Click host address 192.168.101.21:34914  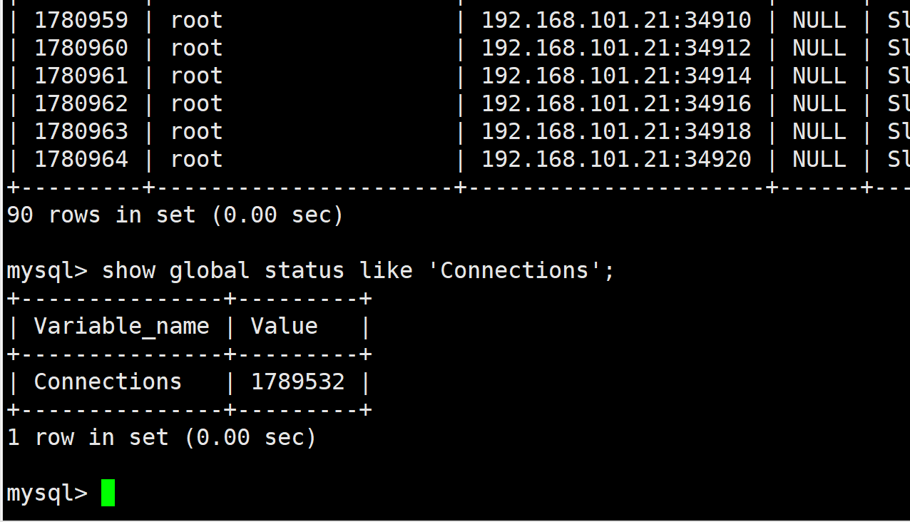pos(616,76)
